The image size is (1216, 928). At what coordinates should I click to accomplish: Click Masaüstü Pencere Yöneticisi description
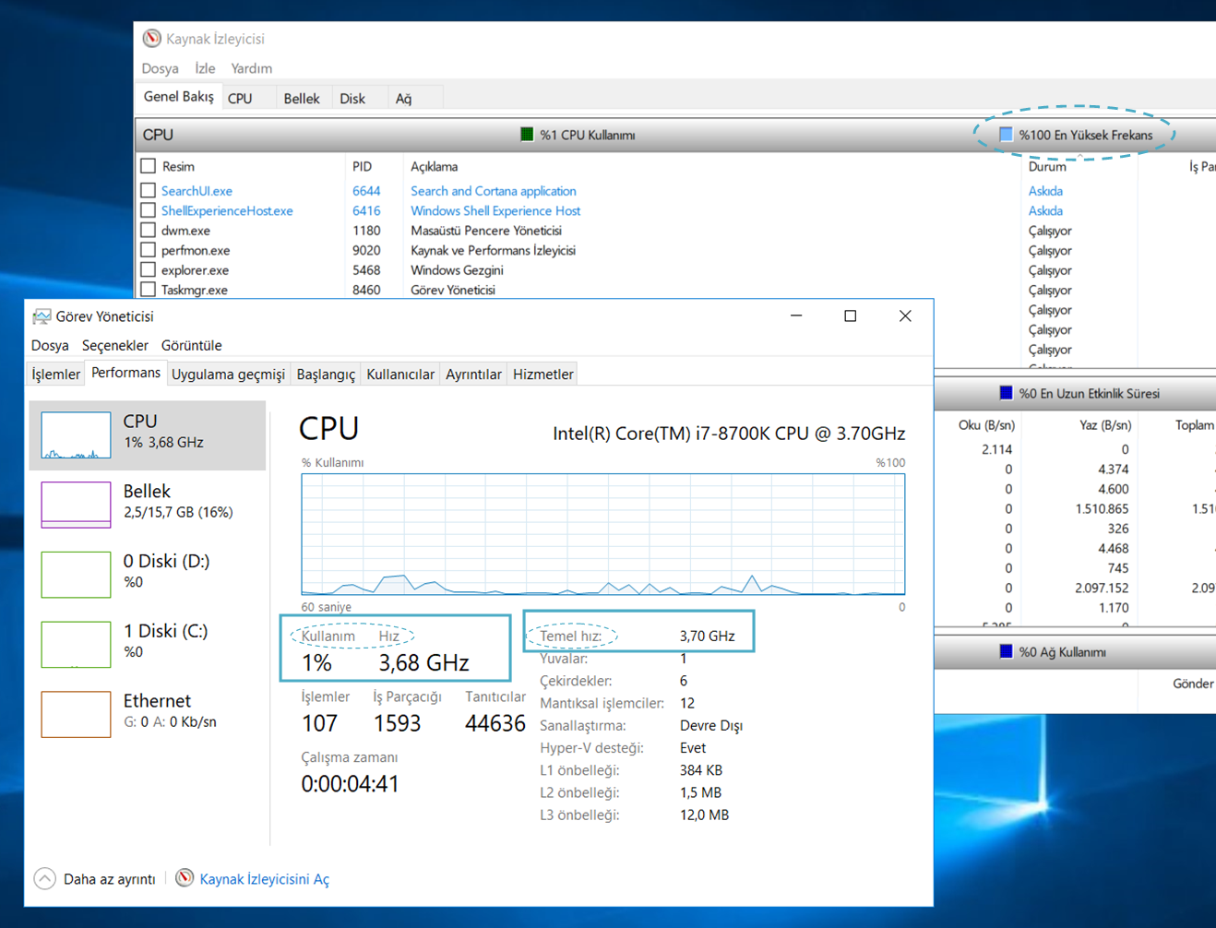(486, 231)
